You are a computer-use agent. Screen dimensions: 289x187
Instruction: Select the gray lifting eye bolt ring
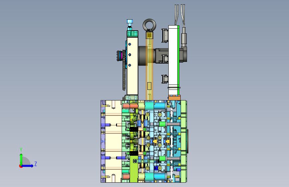(149, 25)
